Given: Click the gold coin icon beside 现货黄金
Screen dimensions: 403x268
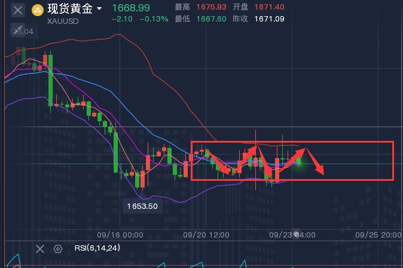Looking at the screenshot, I should [37, 10].
